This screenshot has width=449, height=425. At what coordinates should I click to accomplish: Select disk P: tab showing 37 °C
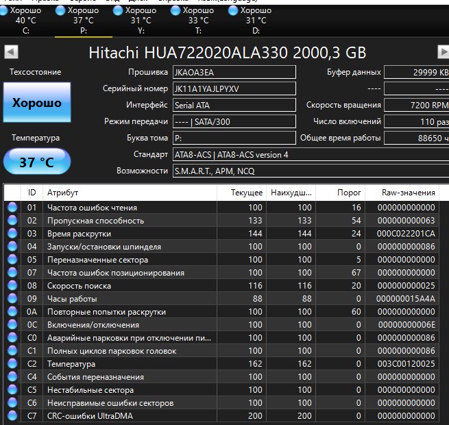[84, 21]
